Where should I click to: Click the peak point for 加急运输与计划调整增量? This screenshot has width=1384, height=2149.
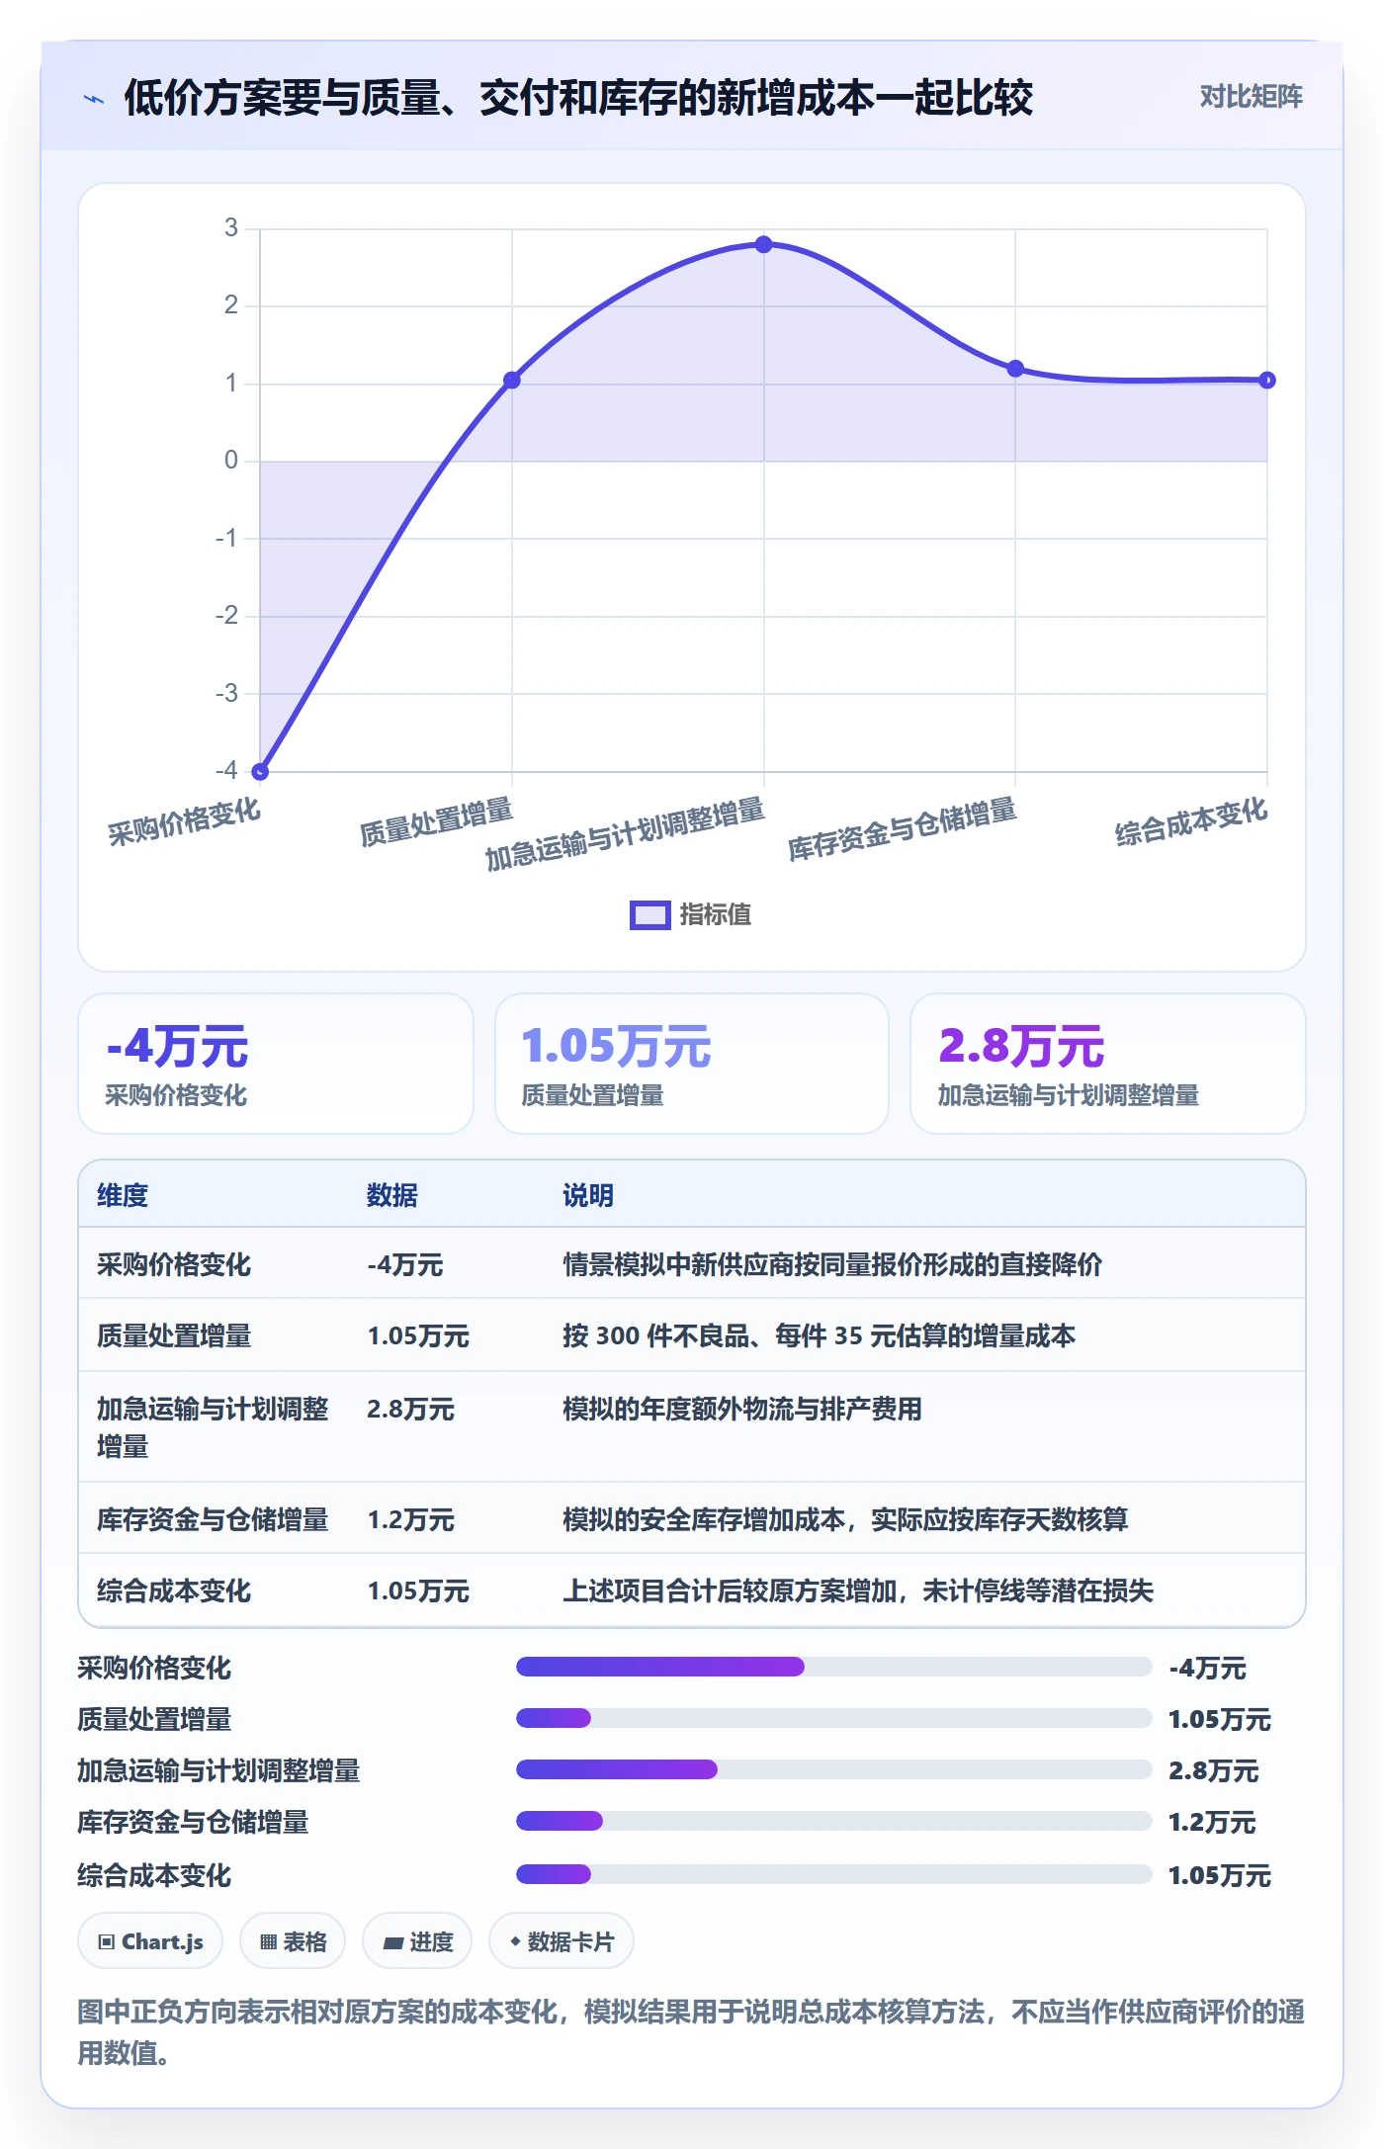tap(764, 244)
